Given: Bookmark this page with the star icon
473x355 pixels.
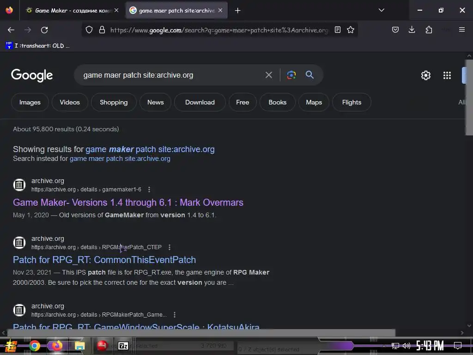Looking at the screenshot, I should pos(350,30).
